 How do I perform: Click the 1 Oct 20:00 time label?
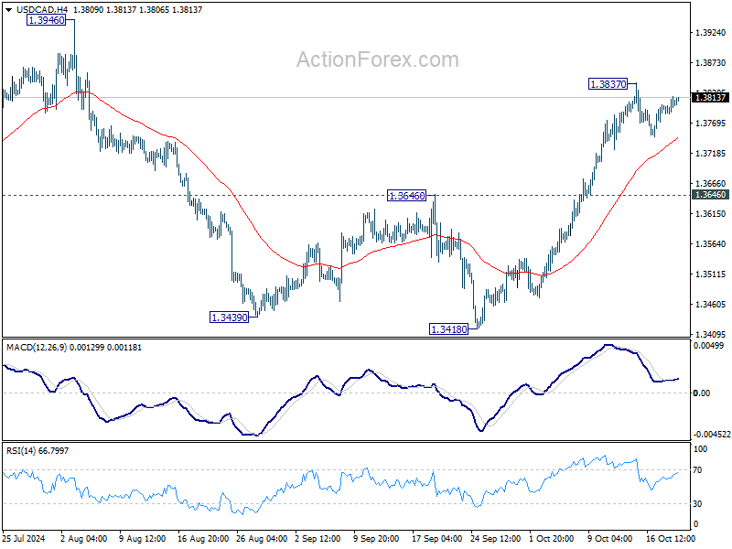[552, 538]
